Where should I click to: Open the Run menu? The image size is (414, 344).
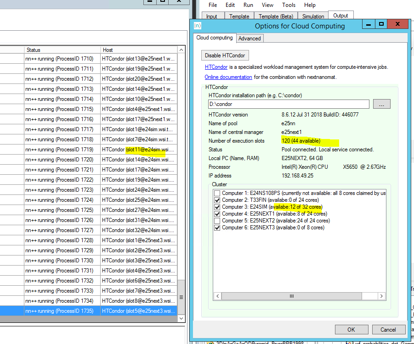(x=248, y=5)
